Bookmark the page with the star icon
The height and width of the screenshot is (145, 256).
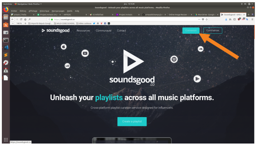(207, 19)
